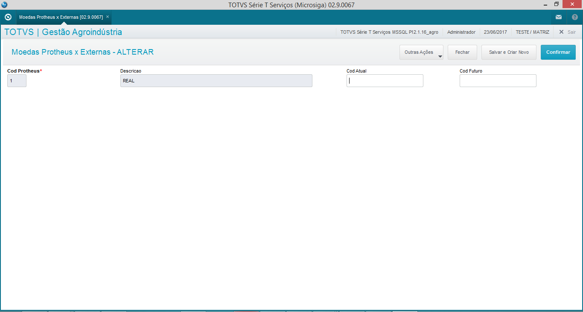583x312 pixels.
Task: Click the Descricao field with REAL
Action: click(216, 81)
